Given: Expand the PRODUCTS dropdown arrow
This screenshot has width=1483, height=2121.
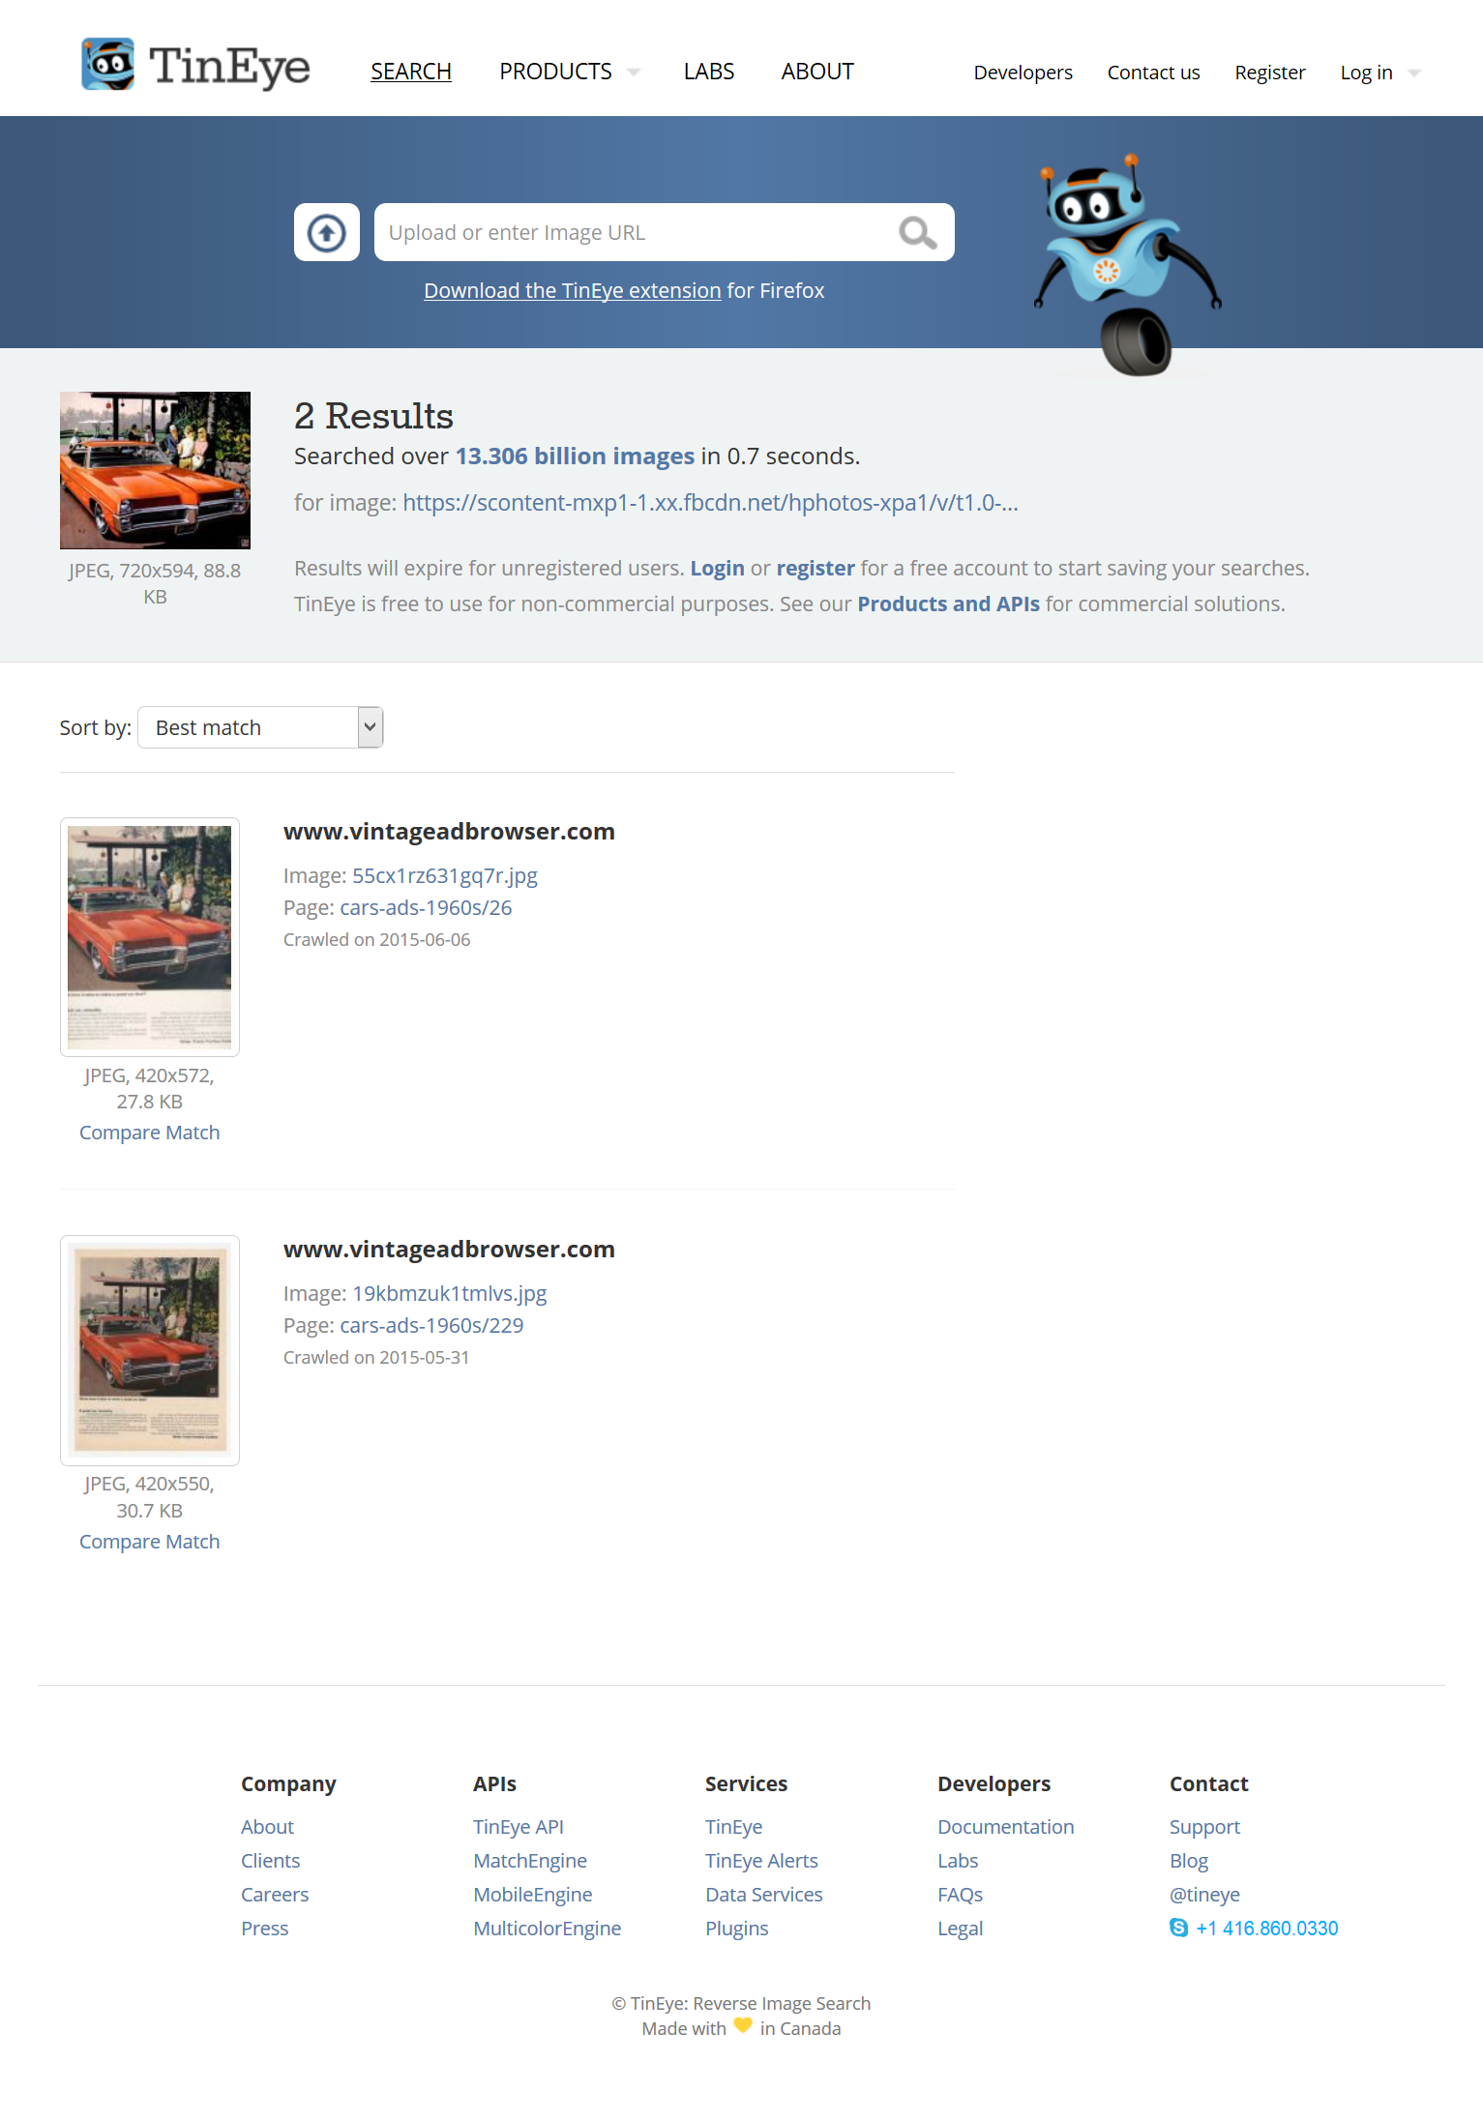Looking at the screenshot, I should click(634, 73).
